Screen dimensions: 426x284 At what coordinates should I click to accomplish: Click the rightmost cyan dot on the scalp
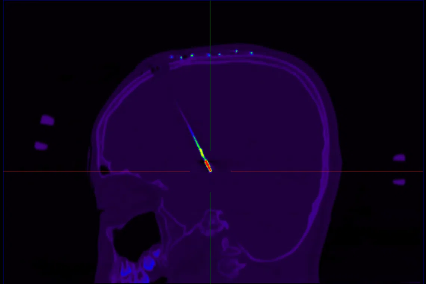click(251, 53)
